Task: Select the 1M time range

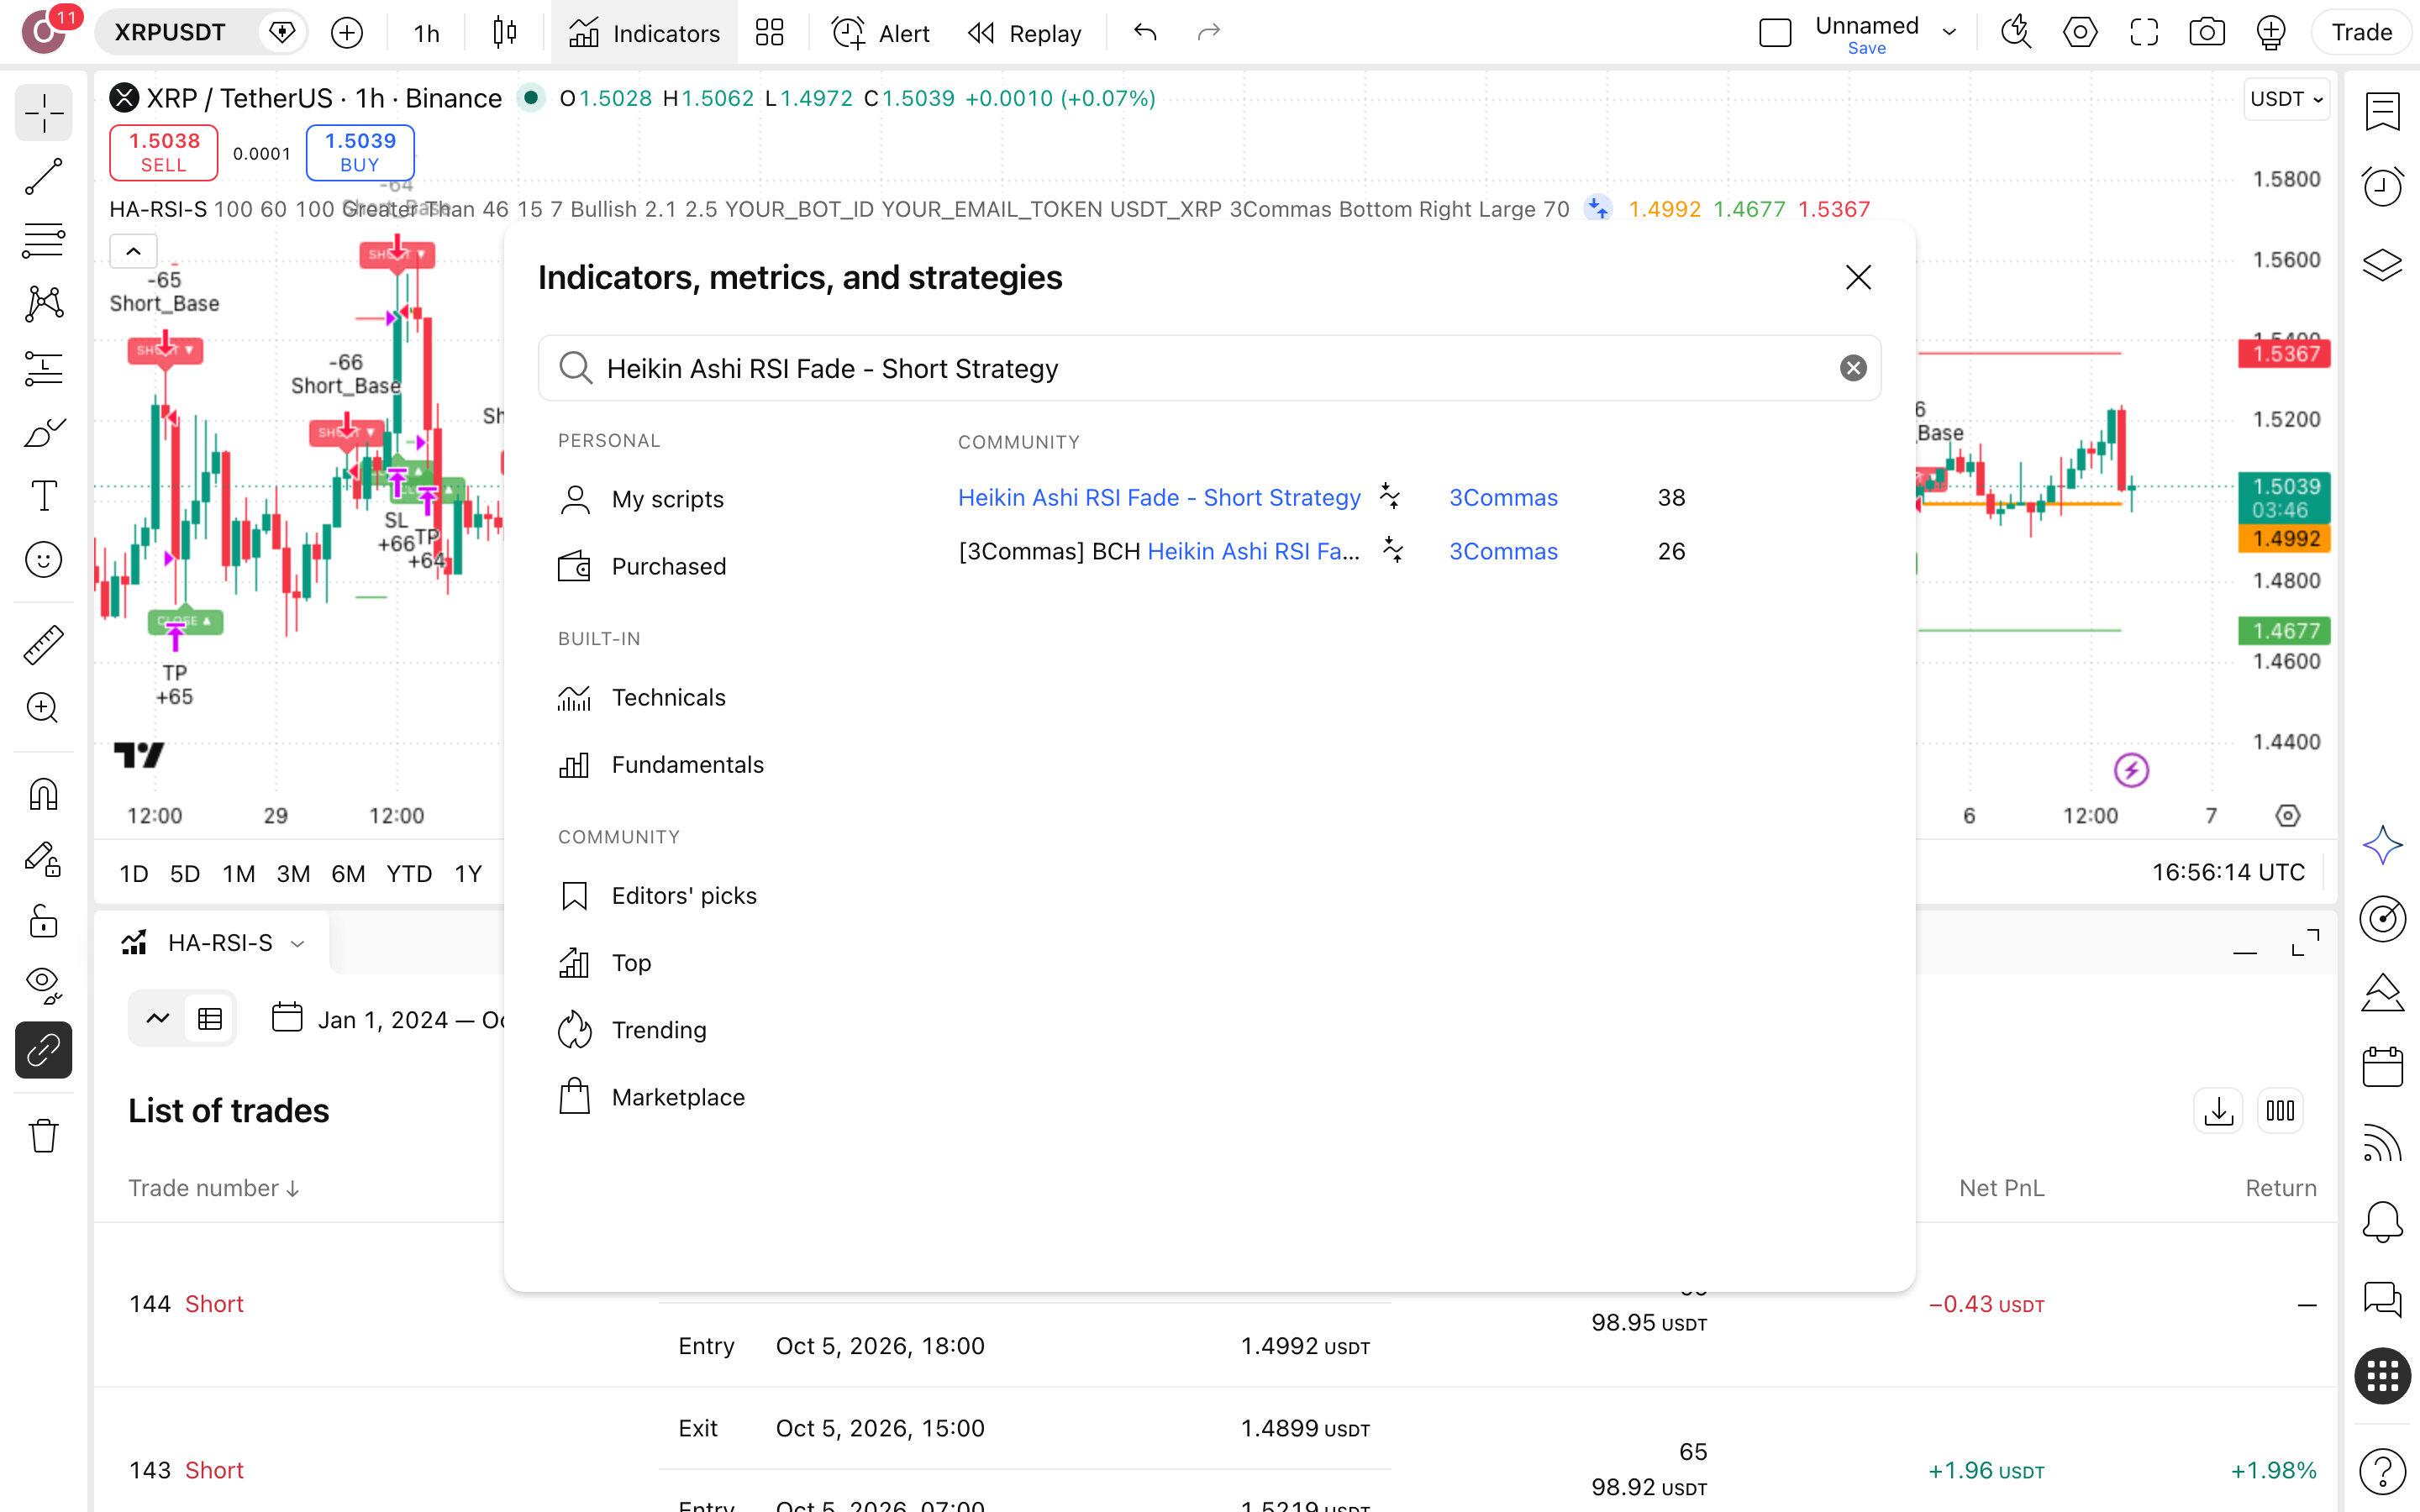Action: coord(238,873)
